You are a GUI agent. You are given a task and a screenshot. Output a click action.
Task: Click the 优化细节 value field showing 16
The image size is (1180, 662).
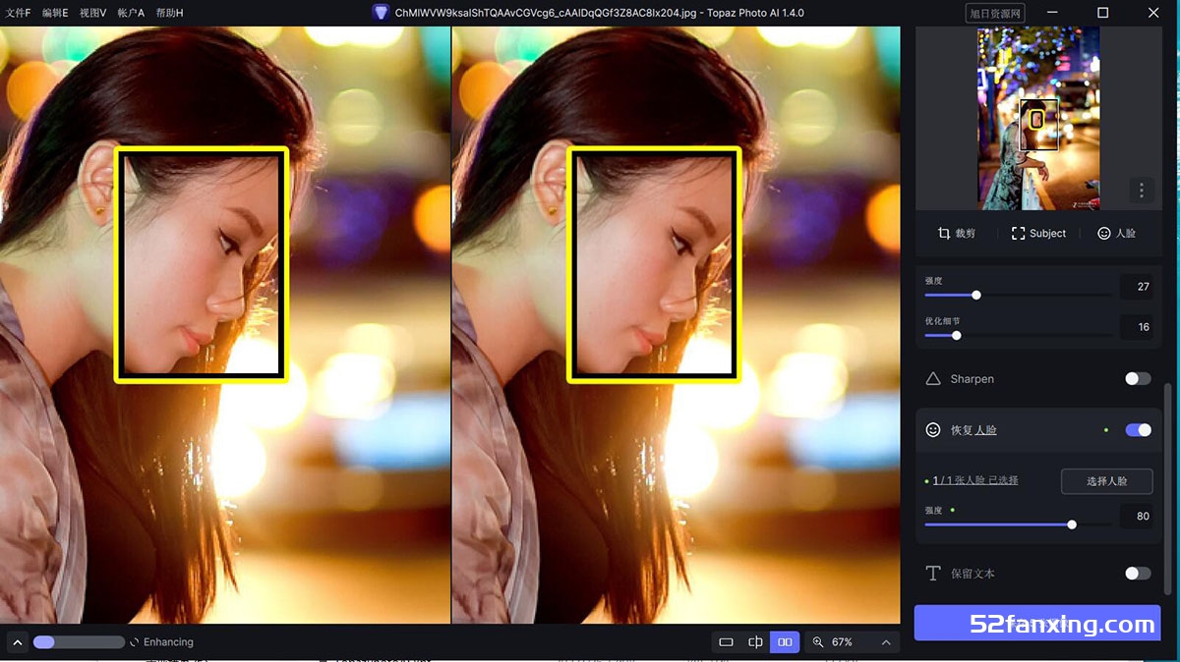pyautogui.click(x=1136, y=327)
